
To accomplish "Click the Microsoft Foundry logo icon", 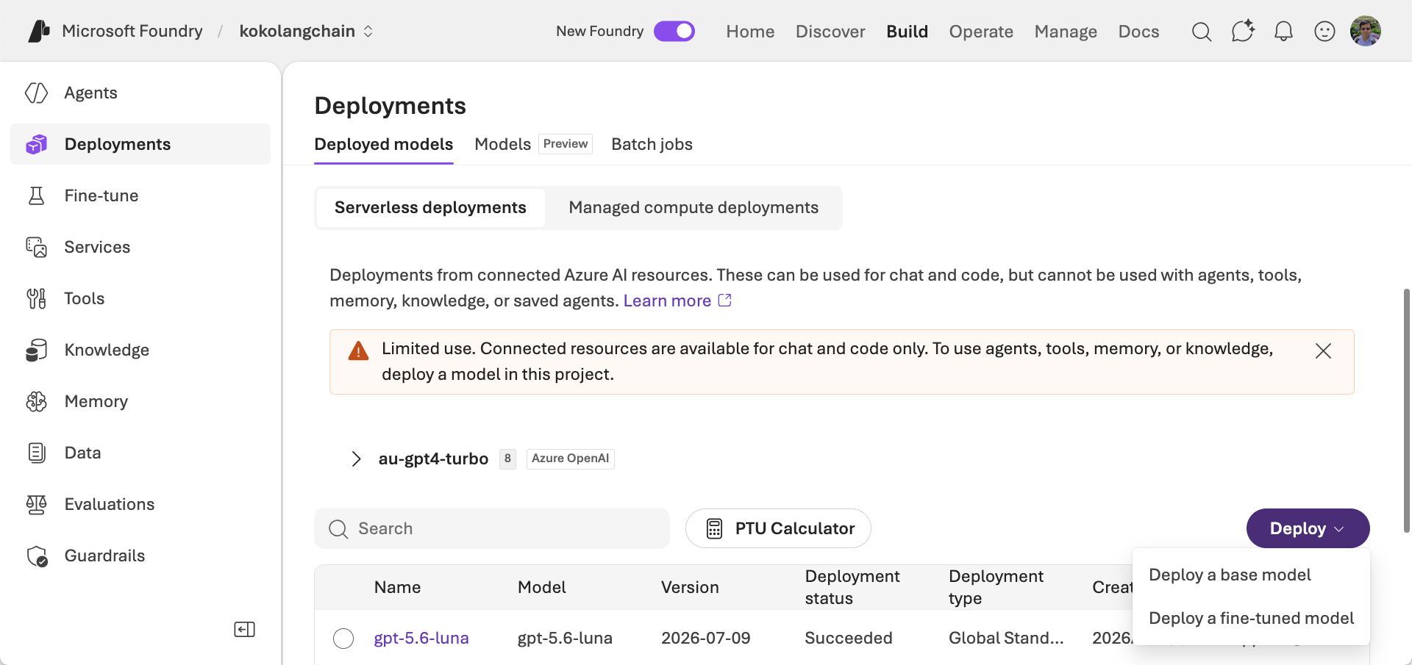I will [x=39, y=31].
